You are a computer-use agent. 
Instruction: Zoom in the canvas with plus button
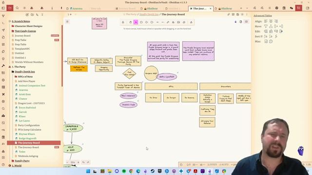[x=78, y=162]
